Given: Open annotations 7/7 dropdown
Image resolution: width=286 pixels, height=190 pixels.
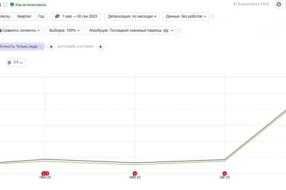Looking at the screenshot, I should coord(16,63).
